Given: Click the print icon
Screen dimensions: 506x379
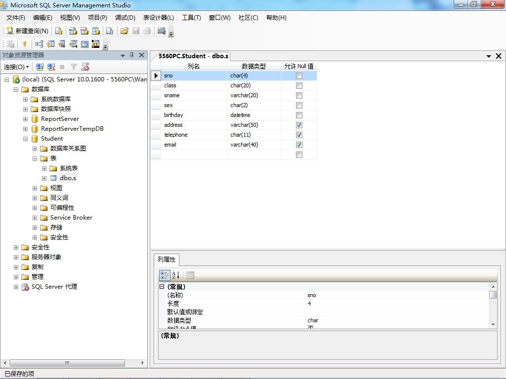Looking at the screenshot, I should tap(147, 31).
